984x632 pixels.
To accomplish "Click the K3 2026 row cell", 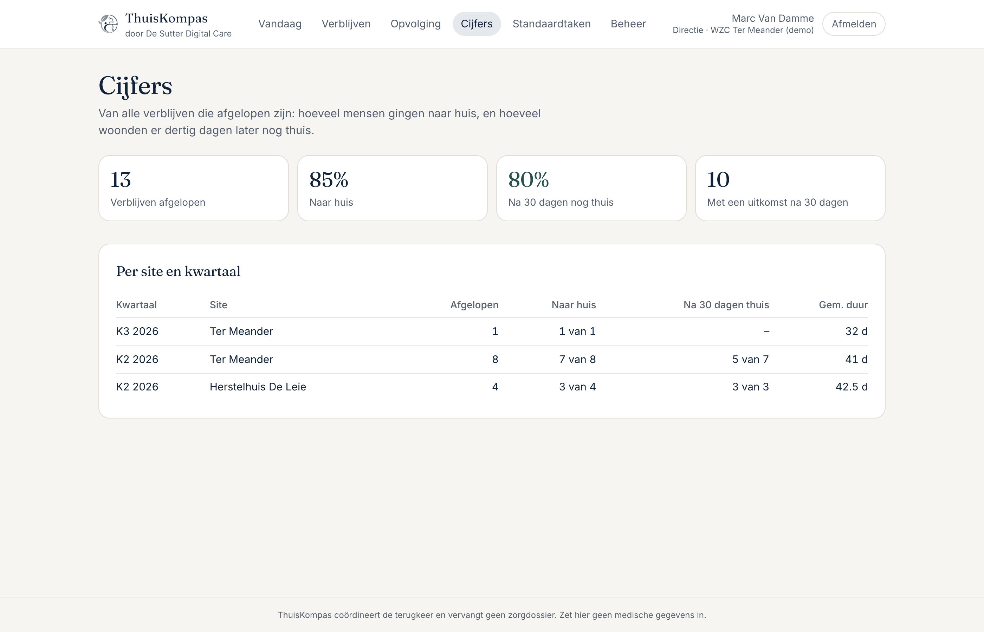I will tap(137, 331).
